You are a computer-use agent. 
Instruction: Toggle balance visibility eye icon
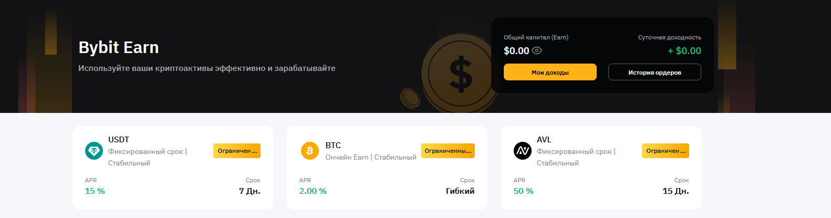537,51
